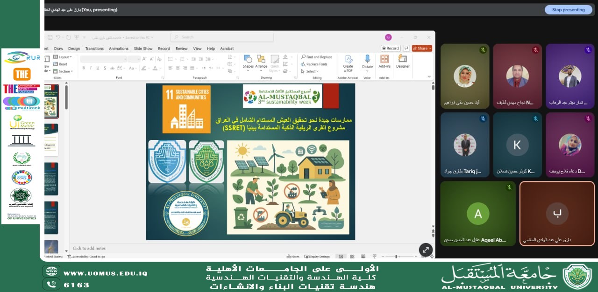Viewport: 598px width, 292px height.
Task: Toggle Italic text formatting
Action: pos(91,68)
